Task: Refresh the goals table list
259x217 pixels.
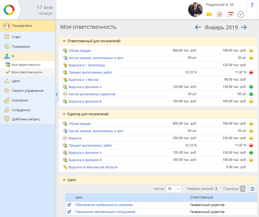Action: click(253, 189)
